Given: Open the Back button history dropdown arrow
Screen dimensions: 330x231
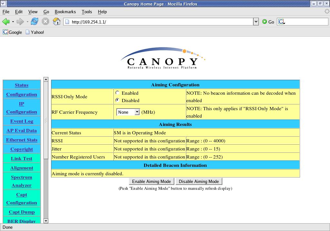Looking at the screenshot, I should 13,22.
